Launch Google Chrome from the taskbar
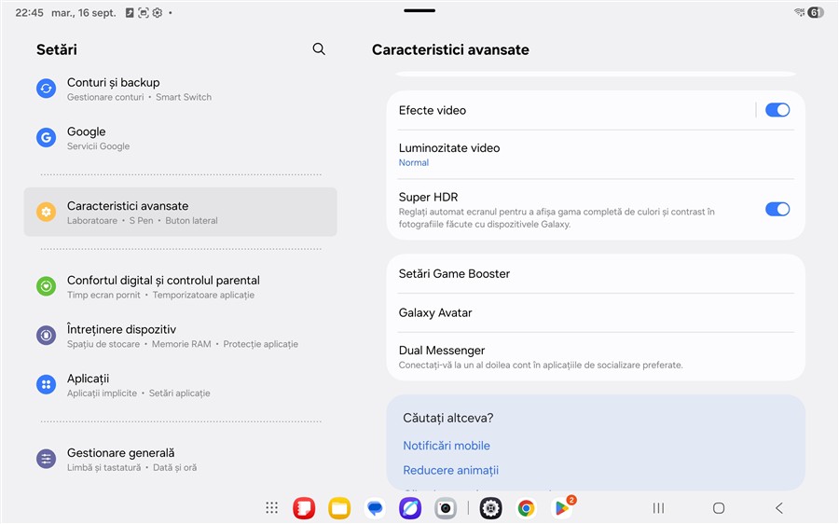This screenshot has width=839, height=524. 527,508
